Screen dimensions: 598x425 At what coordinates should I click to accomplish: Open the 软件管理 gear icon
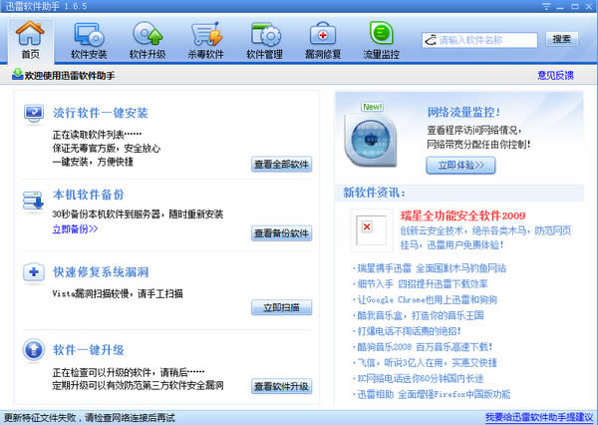coord(265,34)
